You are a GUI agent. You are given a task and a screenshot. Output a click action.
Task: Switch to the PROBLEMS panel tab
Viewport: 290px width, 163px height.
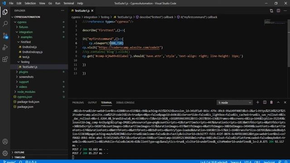click(78, 103)
